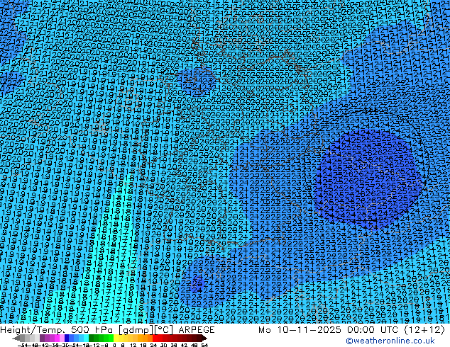Click the dark green legend swatch near -18
450x347 pixels.
coord(92,338)
